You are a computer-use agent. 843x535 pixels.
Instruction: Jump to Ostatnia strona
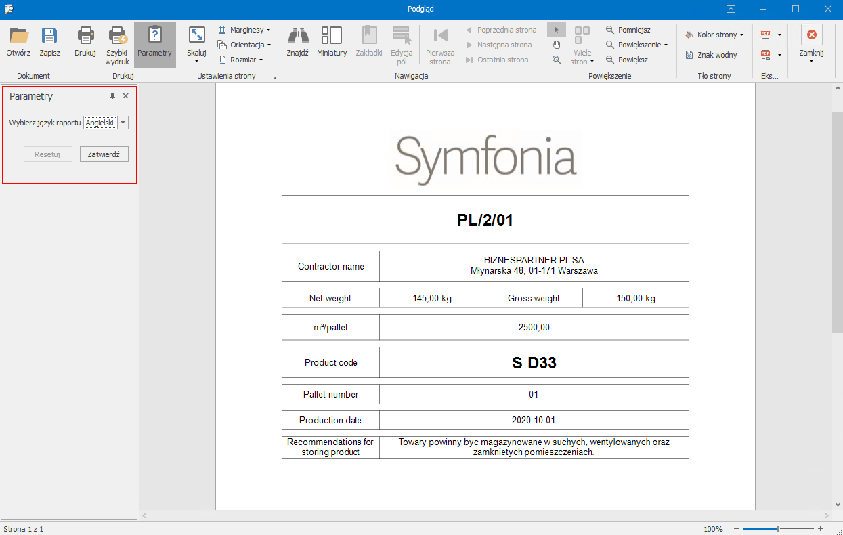click(x=497, y=60)
